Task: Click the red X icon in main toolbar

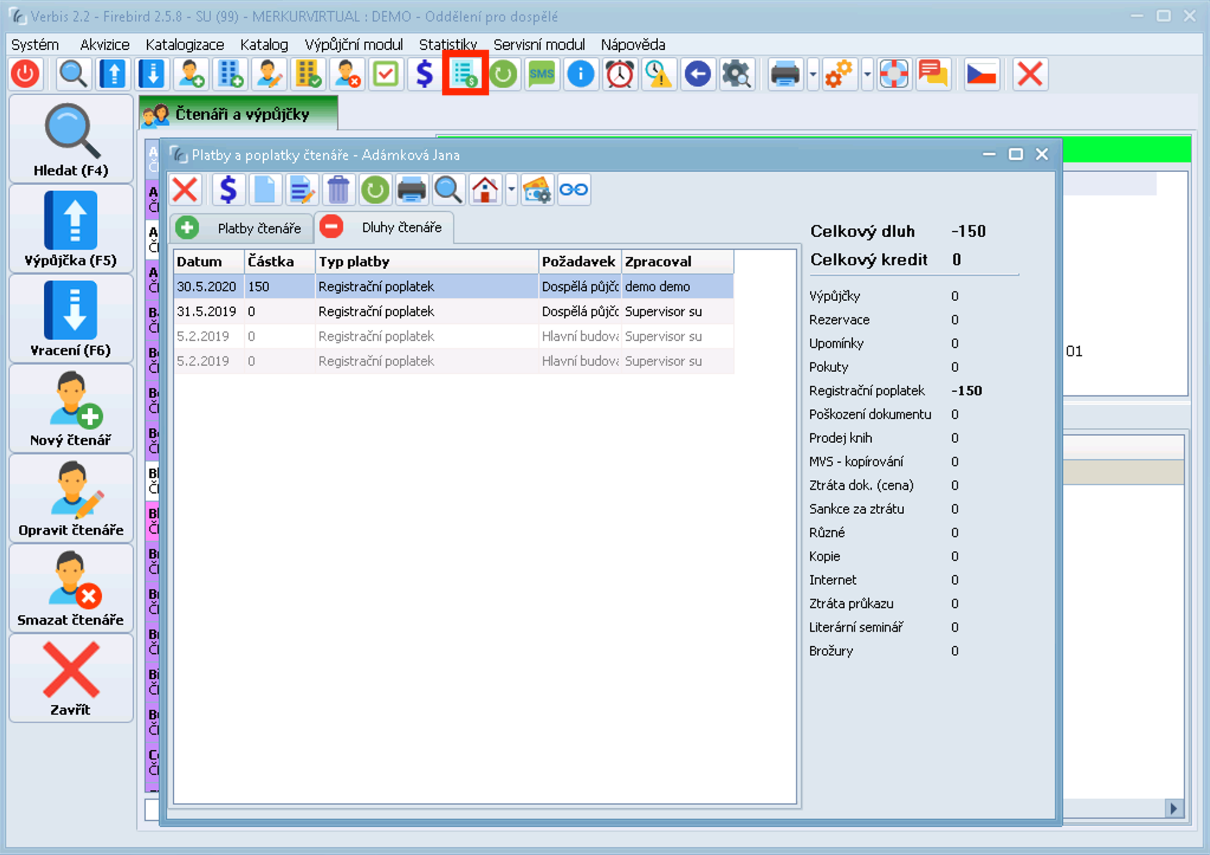Action: tap(1030, 75)
